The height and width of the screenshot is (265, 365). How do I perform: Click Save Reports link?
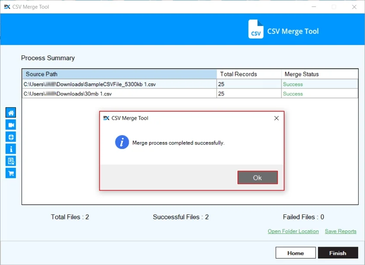click(340, 231)
